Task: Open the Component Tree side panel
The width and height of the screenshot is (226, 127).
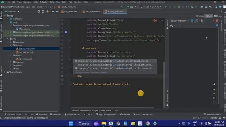Action: click(167, 98)
